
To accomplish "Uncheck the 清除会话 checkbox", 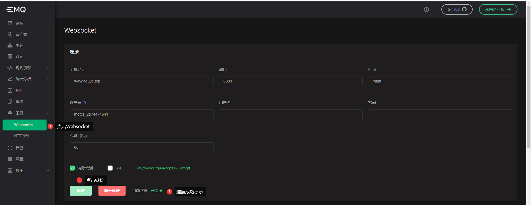I will point(72,168).
